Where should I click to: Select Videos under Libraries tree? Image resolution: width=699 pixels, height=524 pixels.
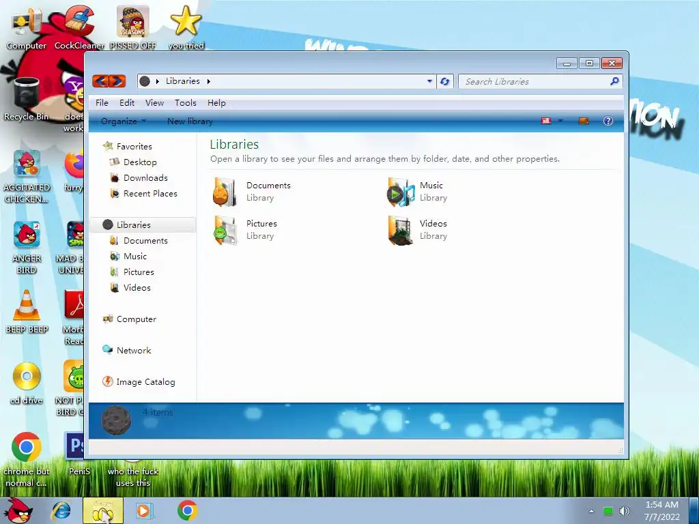(x=137, y=287)
